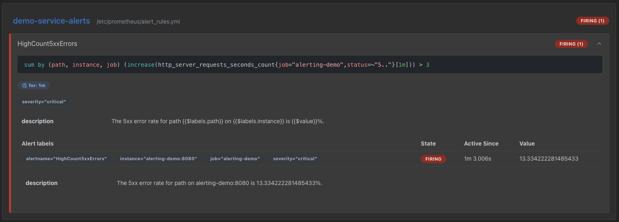The image size is (619, 222).
Task: Click the alertname="HighCount5xxErrors" label chip
Action: click(x=66, y=159)
